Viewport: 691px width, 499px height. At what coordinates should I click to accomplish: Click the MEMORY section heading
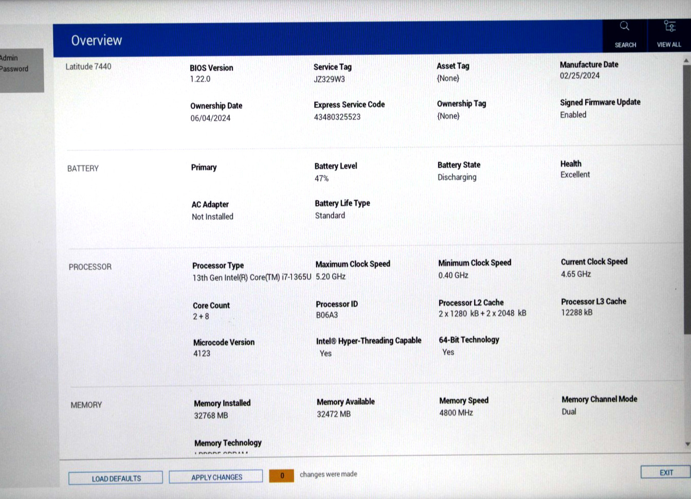click(86, 405)
